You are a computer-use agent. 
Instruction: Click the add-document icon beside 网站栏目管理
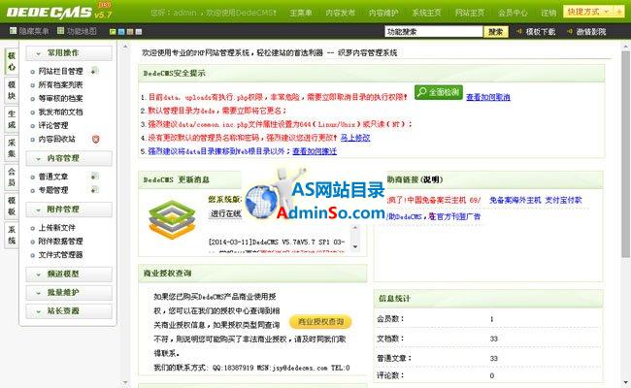pos(94,71)
